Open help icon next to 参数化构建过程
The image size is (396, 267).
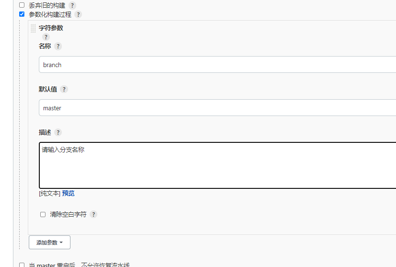click(x=78, y=14)
